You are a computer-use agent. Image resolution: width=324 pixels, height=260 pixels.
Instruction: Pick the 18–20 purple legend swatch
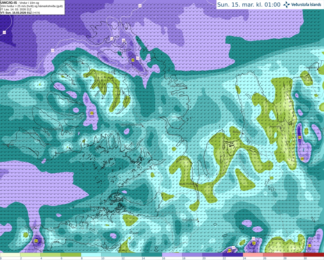coord(192,255)
